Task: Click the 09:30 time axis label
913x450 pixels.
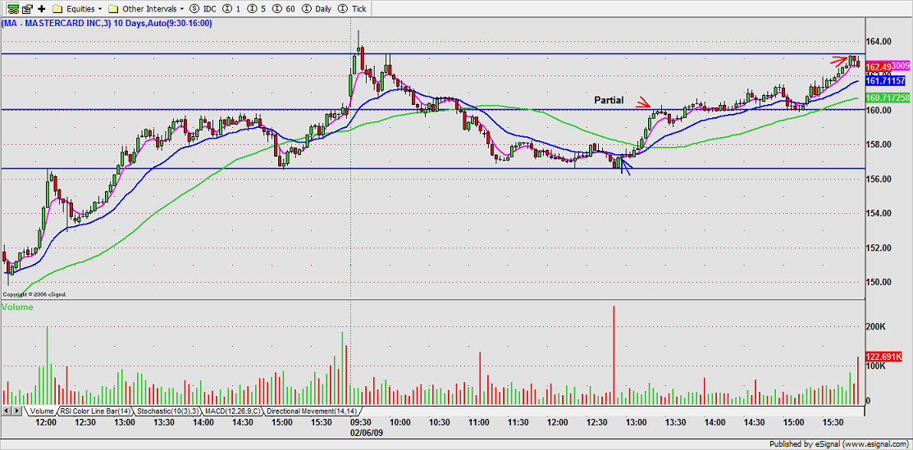Action: click(360, 423)
